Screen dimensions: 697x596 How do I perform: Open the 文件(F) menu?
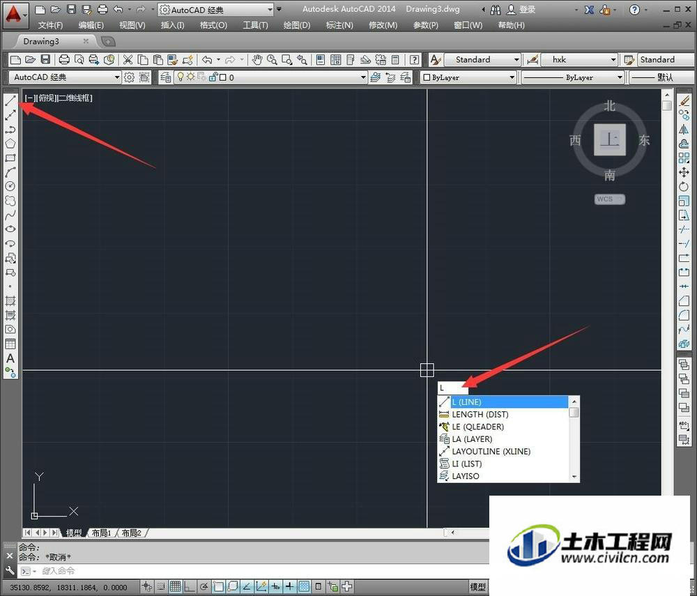(50, 25)
